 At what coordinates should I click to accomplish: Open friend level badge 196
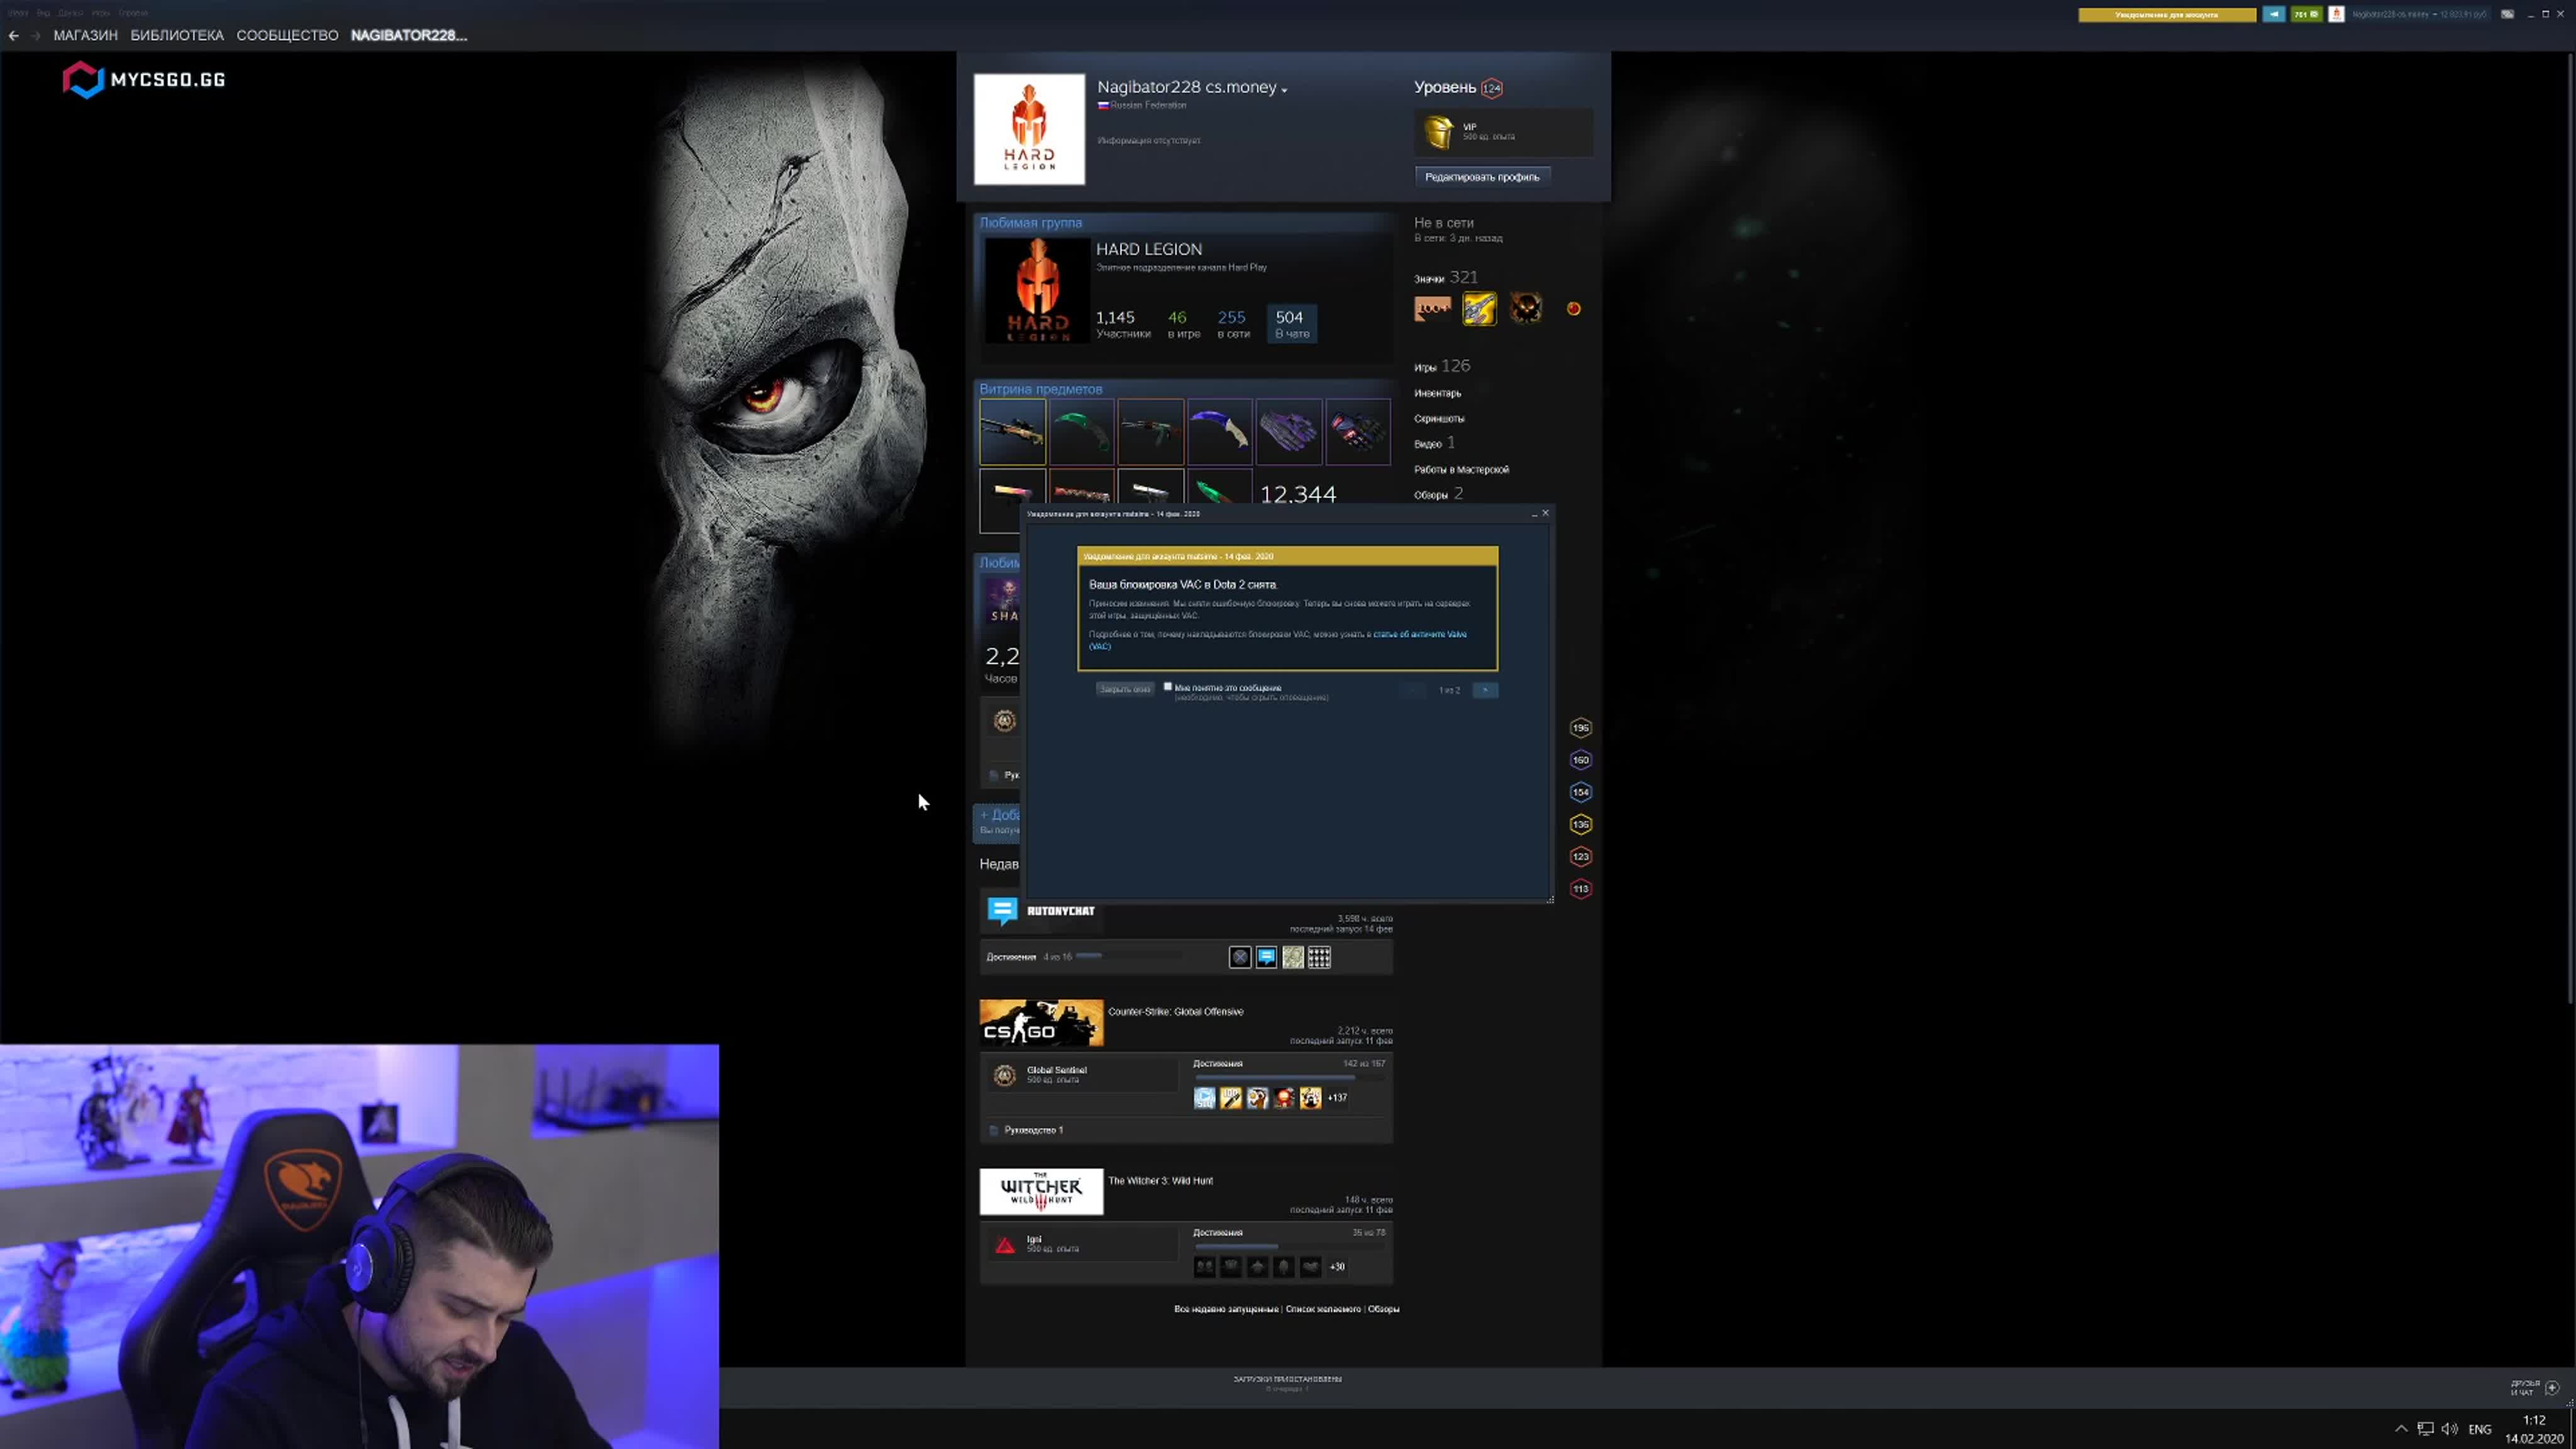(x=1580, y=728)
